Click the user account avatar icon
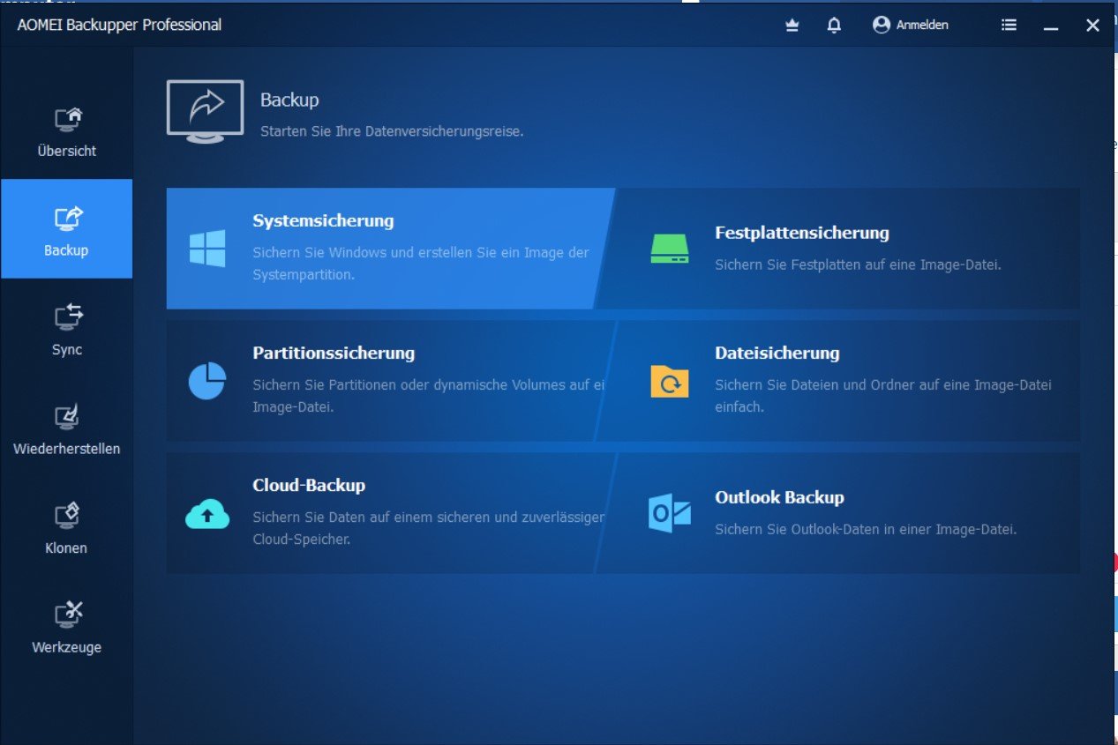This screenshot has width=1118, height=745. tap(881, 25)
